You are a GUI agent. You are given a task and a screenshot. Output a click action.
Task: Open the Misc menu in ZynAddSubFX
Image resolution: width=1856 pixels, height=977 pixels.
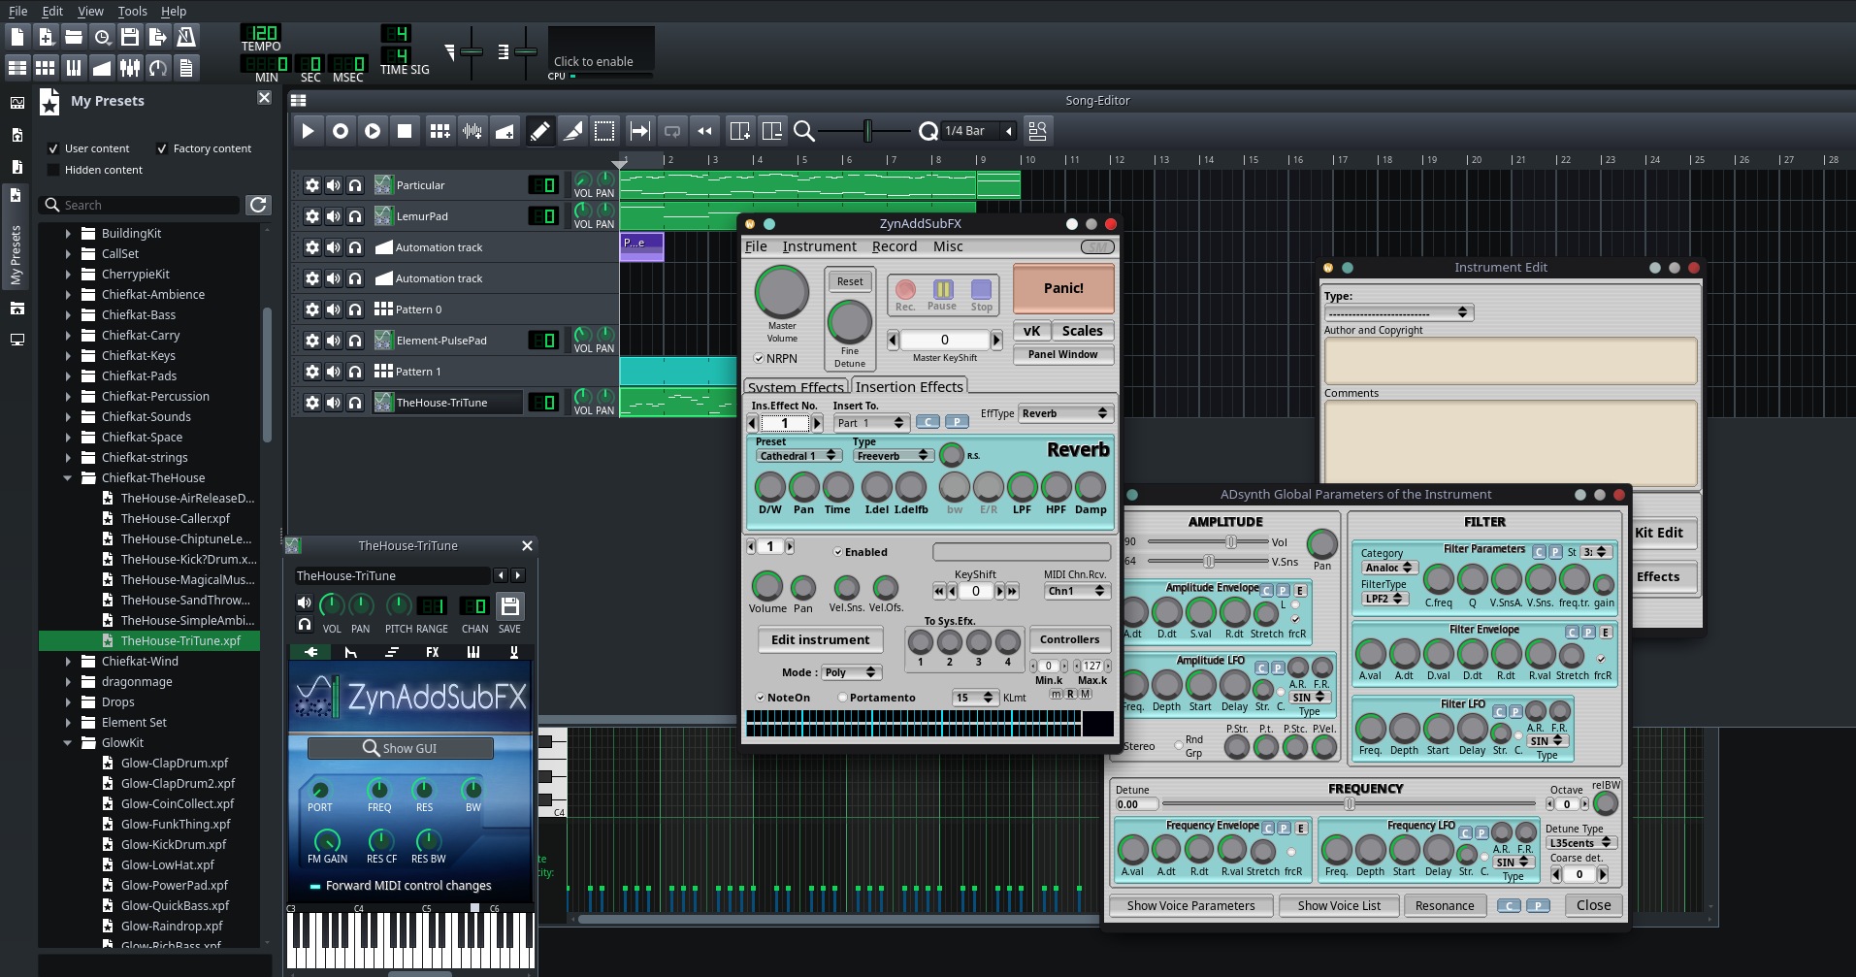coord(948,246)
